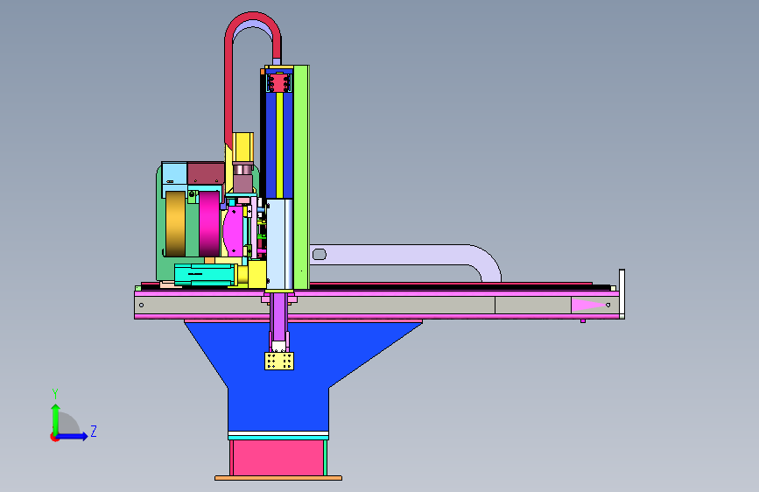Select the gold cylindrical disc component
759x492 pixels.
[175, 224]
